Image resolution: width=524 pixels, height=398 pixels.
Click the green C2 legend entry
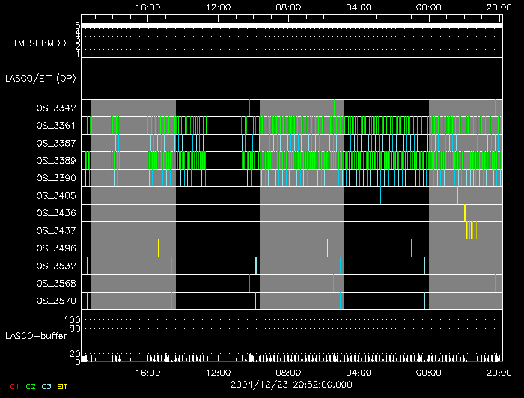click(30, 386)
